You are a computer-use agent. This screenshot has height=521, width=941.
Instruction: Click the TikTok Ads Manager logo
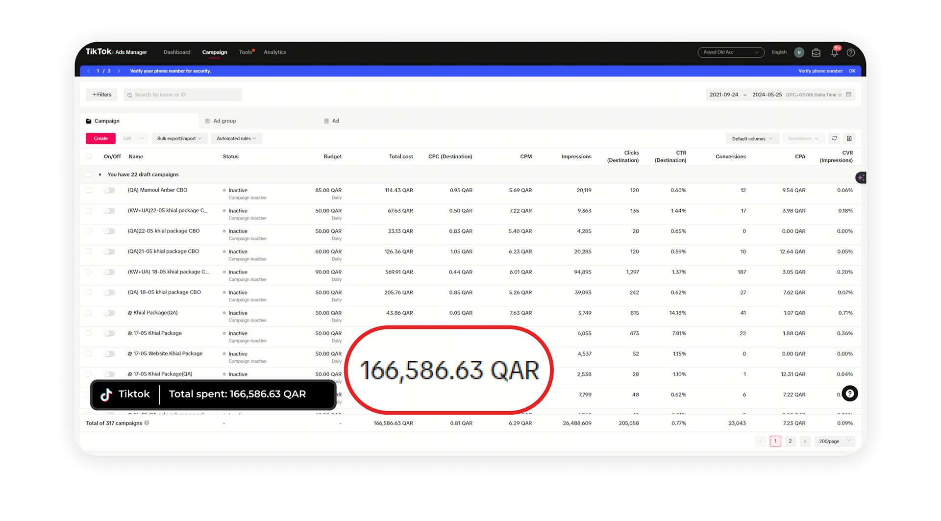tap(116, 52)
